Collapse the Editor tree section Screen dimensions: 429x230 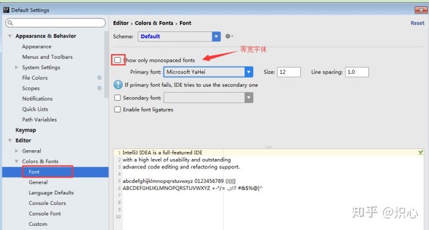click(x=10, y=140)
